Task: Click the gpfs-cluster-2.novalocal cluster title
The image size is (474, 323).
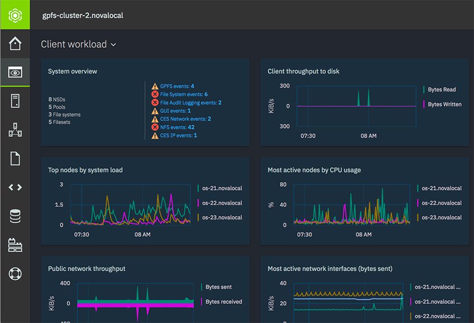Action: pyautogui.click(x=83, y=15)
